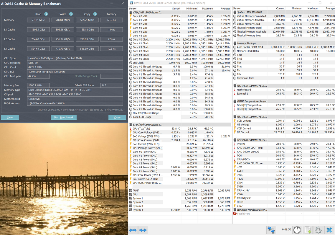The height and width of the screenshot is (235, 335).
Task: Open sensor settings with the gear icon
Action: click(x=318, y=230)
